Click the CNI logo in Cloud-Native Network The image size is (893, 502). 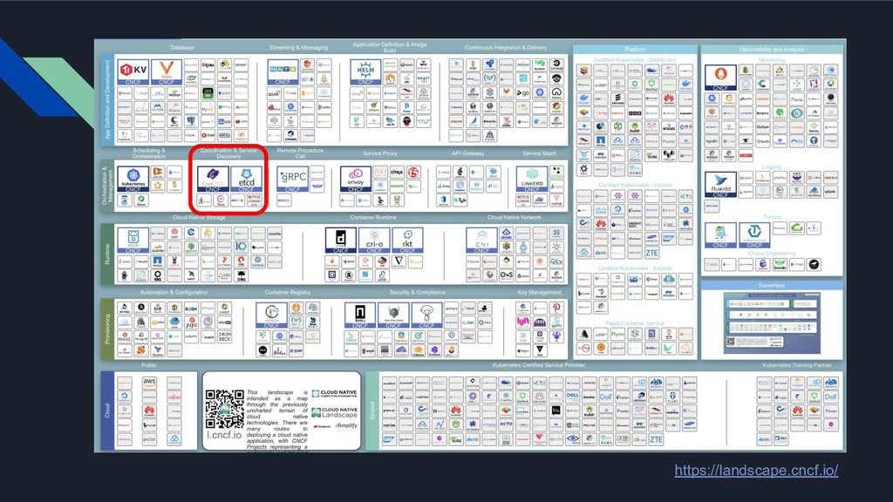[481, 240]
